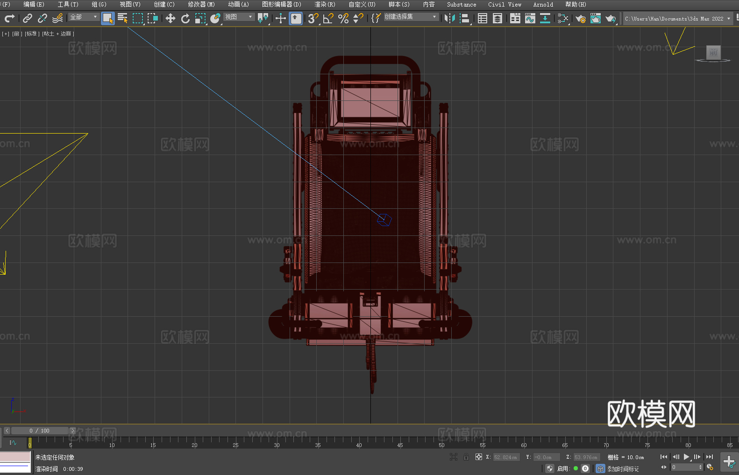Click Go to End playback button
Screen dimensions: 739x475
tap(710, 457)
